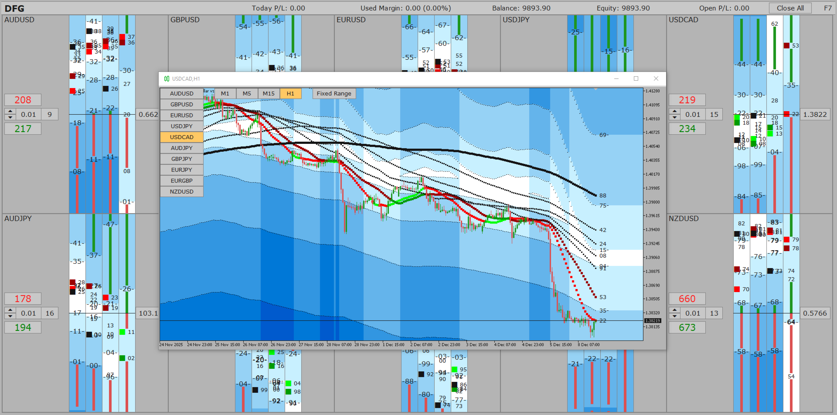Switch chart to AUDUSD in symbol list

182,93
